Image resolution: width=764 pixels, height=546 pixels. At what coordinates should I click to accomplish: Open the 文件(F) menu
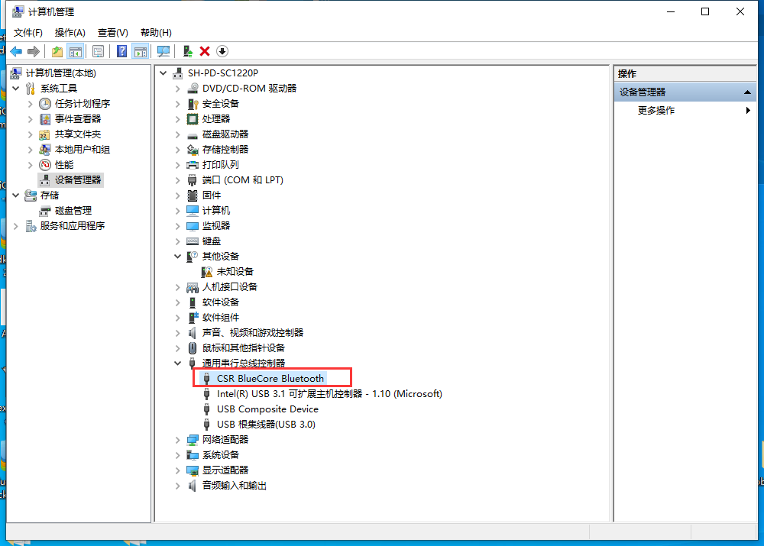[28, 33]
